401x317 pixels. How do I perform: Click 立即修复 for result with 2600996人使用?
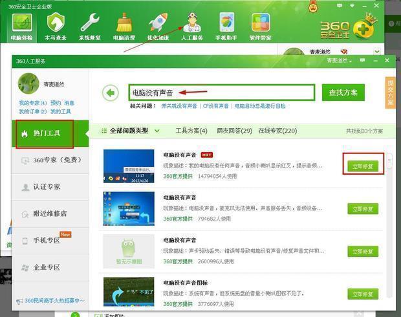[363, 252]
